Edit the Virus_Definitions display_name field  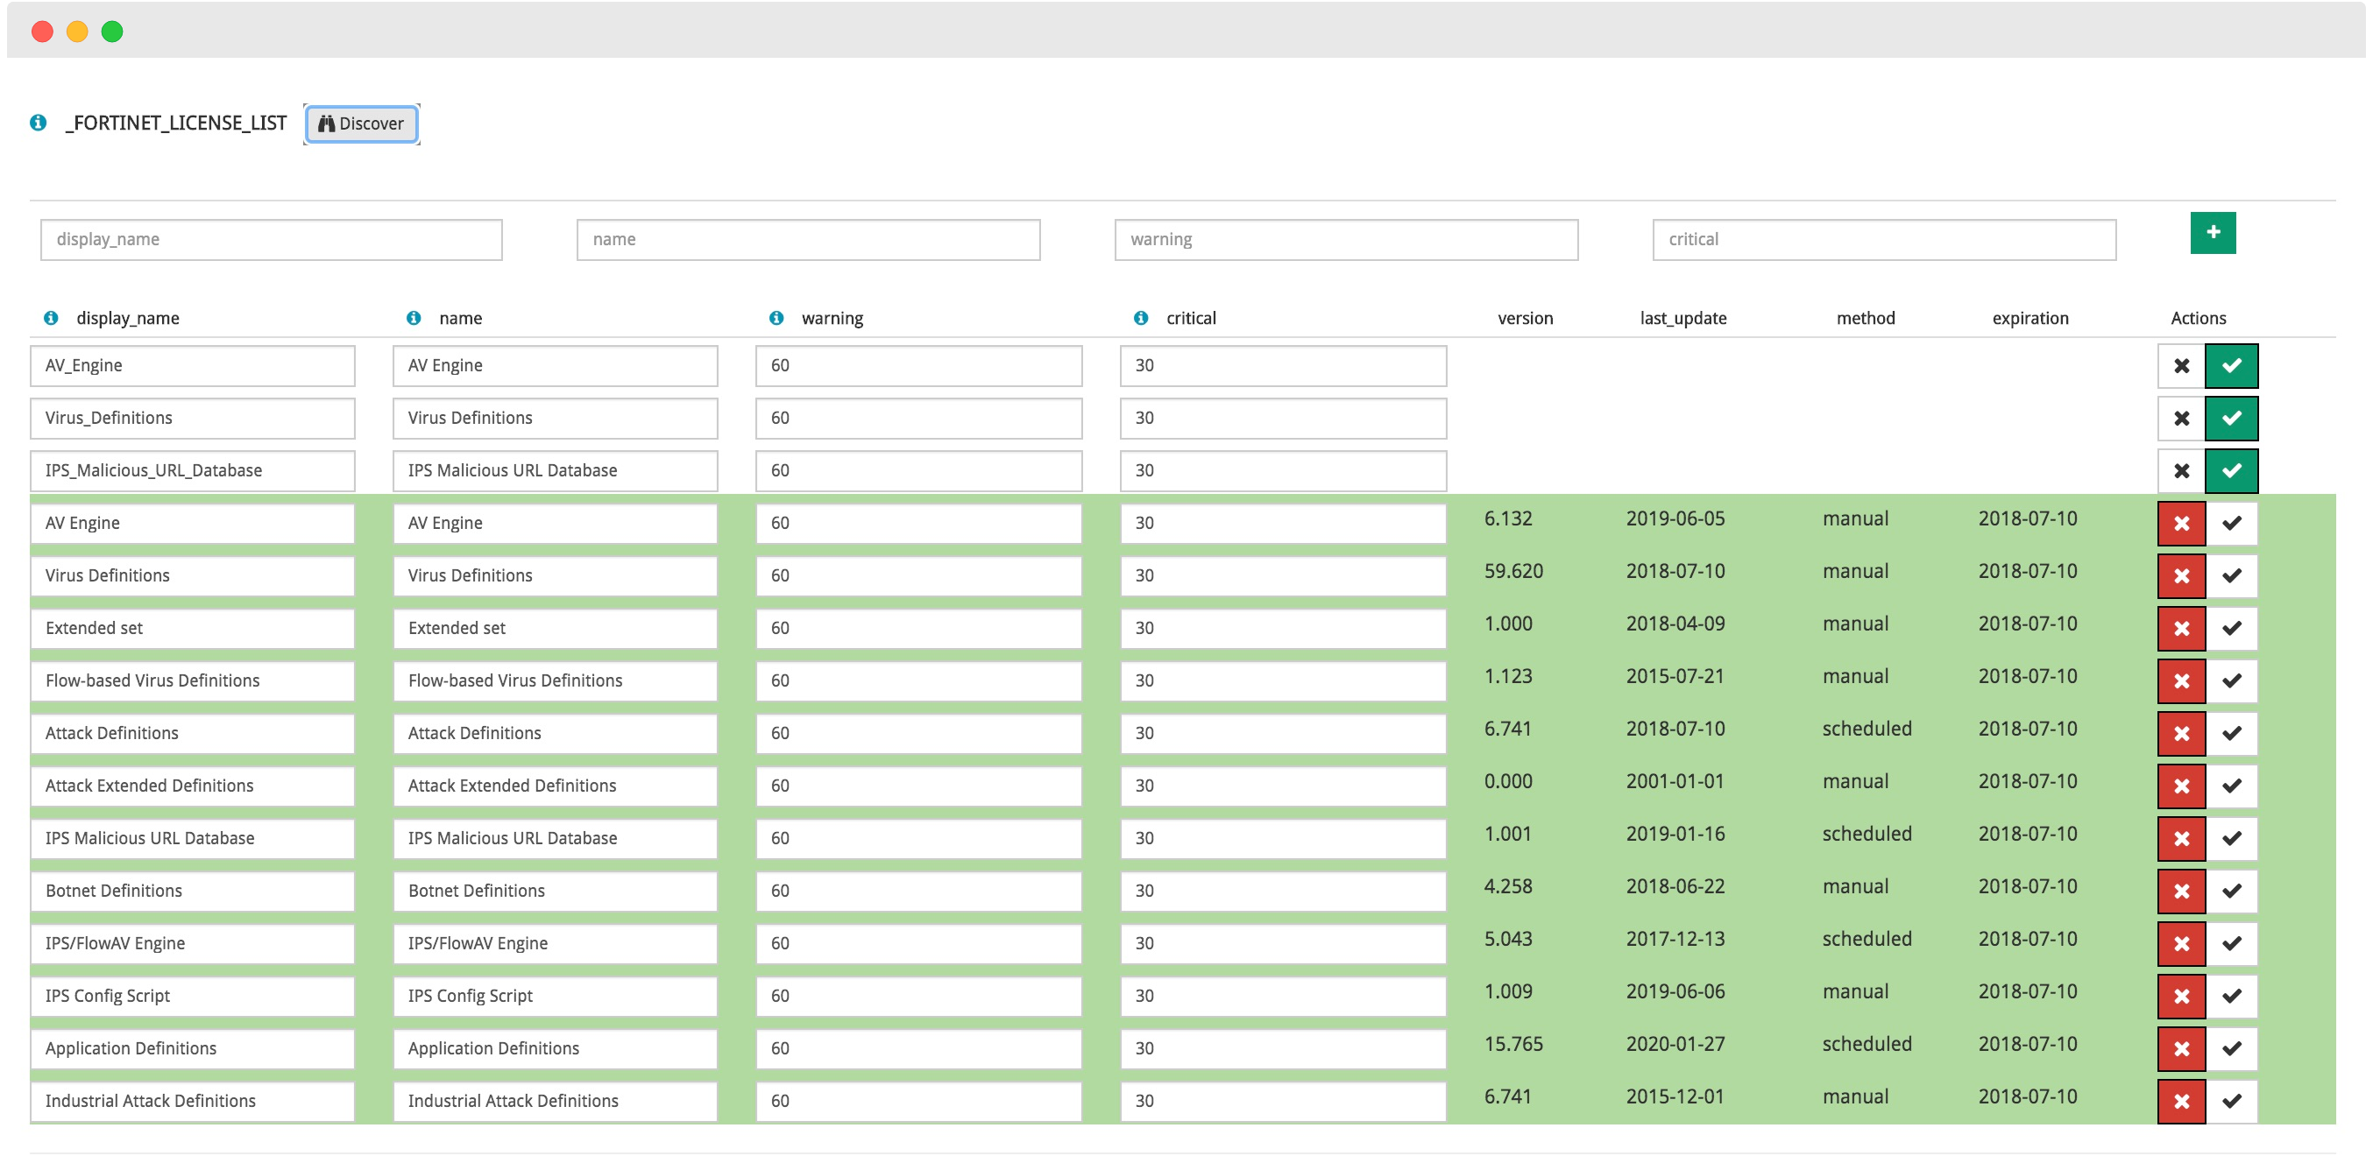193,418
